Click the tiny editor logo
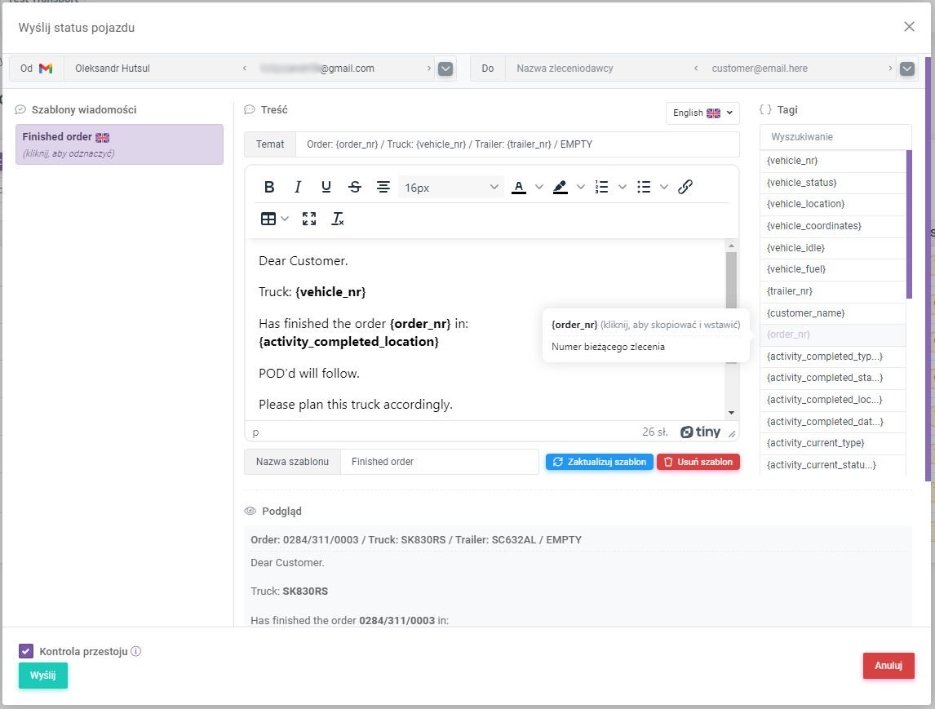 [701, 432]
